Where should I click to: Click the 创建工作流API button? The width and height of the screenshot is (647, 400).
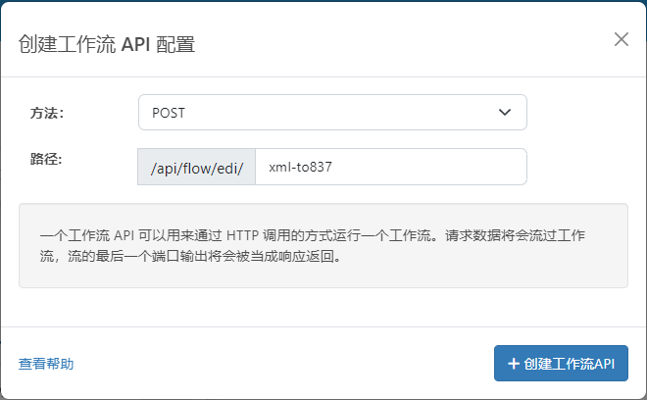point(561,364)
